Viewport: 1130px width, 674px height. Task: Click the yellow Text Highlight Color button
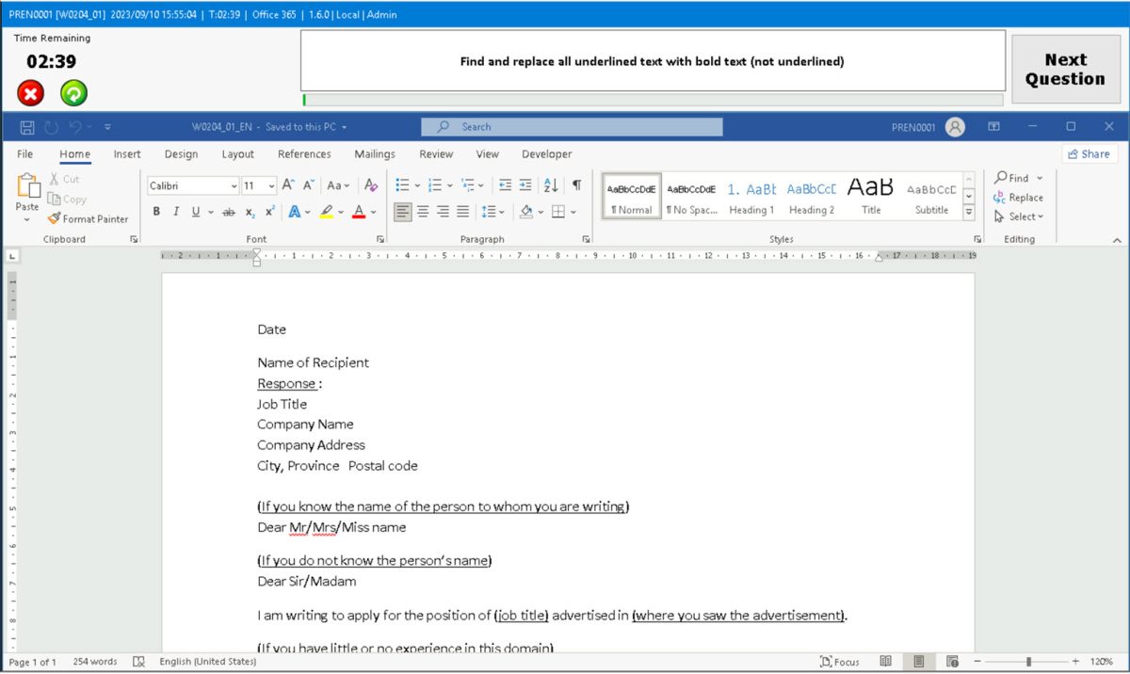pyautogui.click(x=327, y=213)
